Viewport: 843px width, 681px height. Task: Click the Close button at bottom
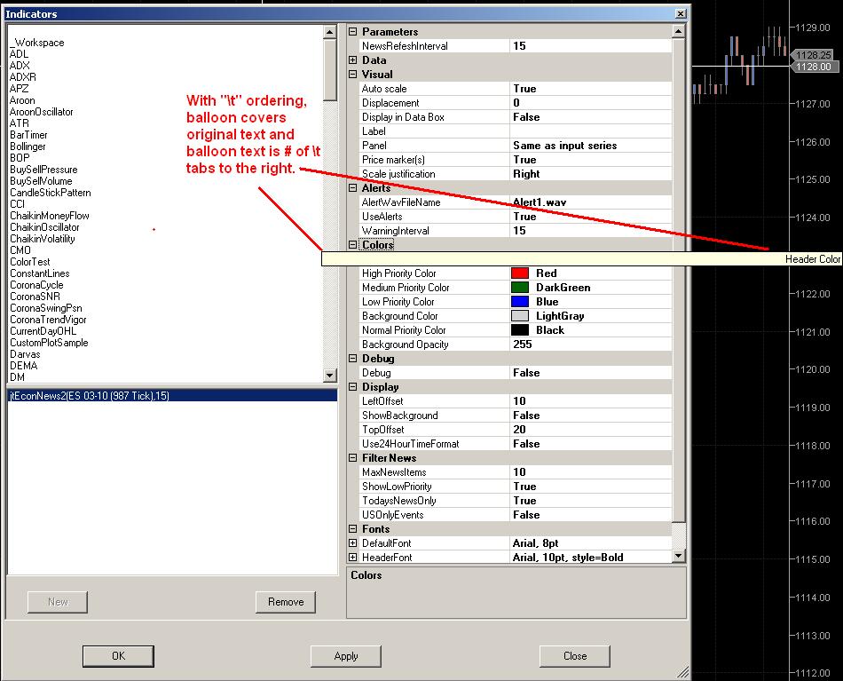pos(575,656)
